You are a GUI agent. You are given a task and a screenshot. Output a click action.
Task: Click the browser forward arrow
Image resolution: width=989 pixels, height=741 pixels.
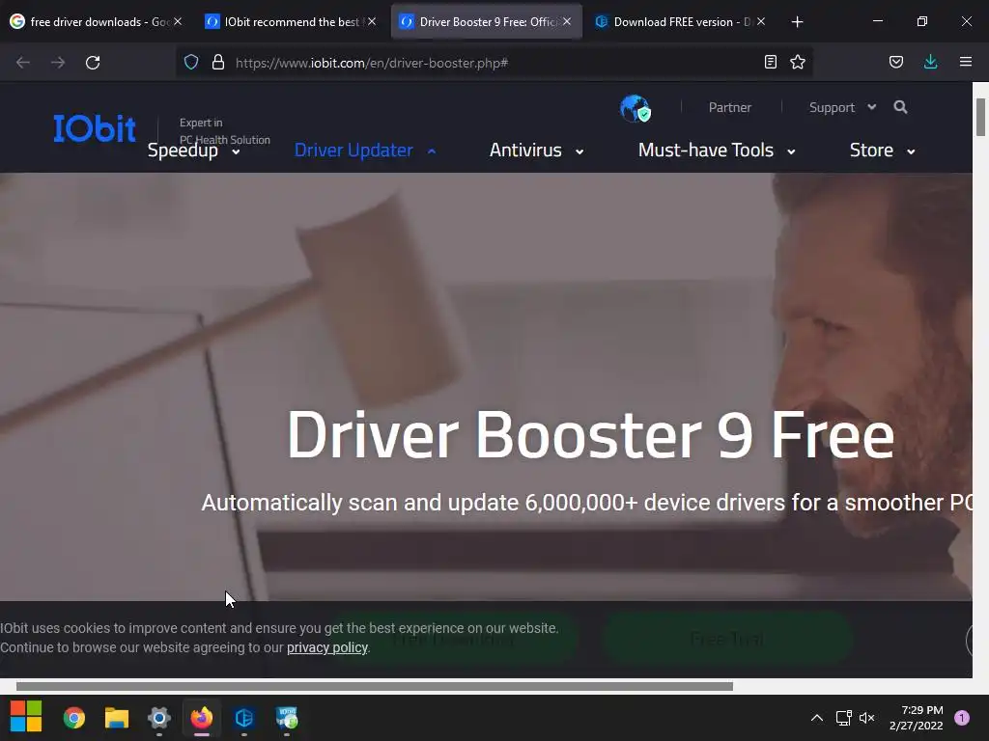point(57,63)
